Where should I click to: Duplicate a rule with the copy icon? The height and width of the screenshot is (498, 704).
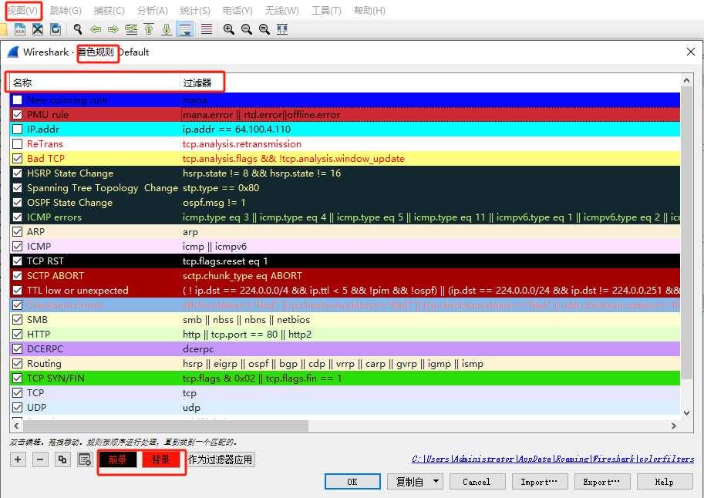click(62, 459)
